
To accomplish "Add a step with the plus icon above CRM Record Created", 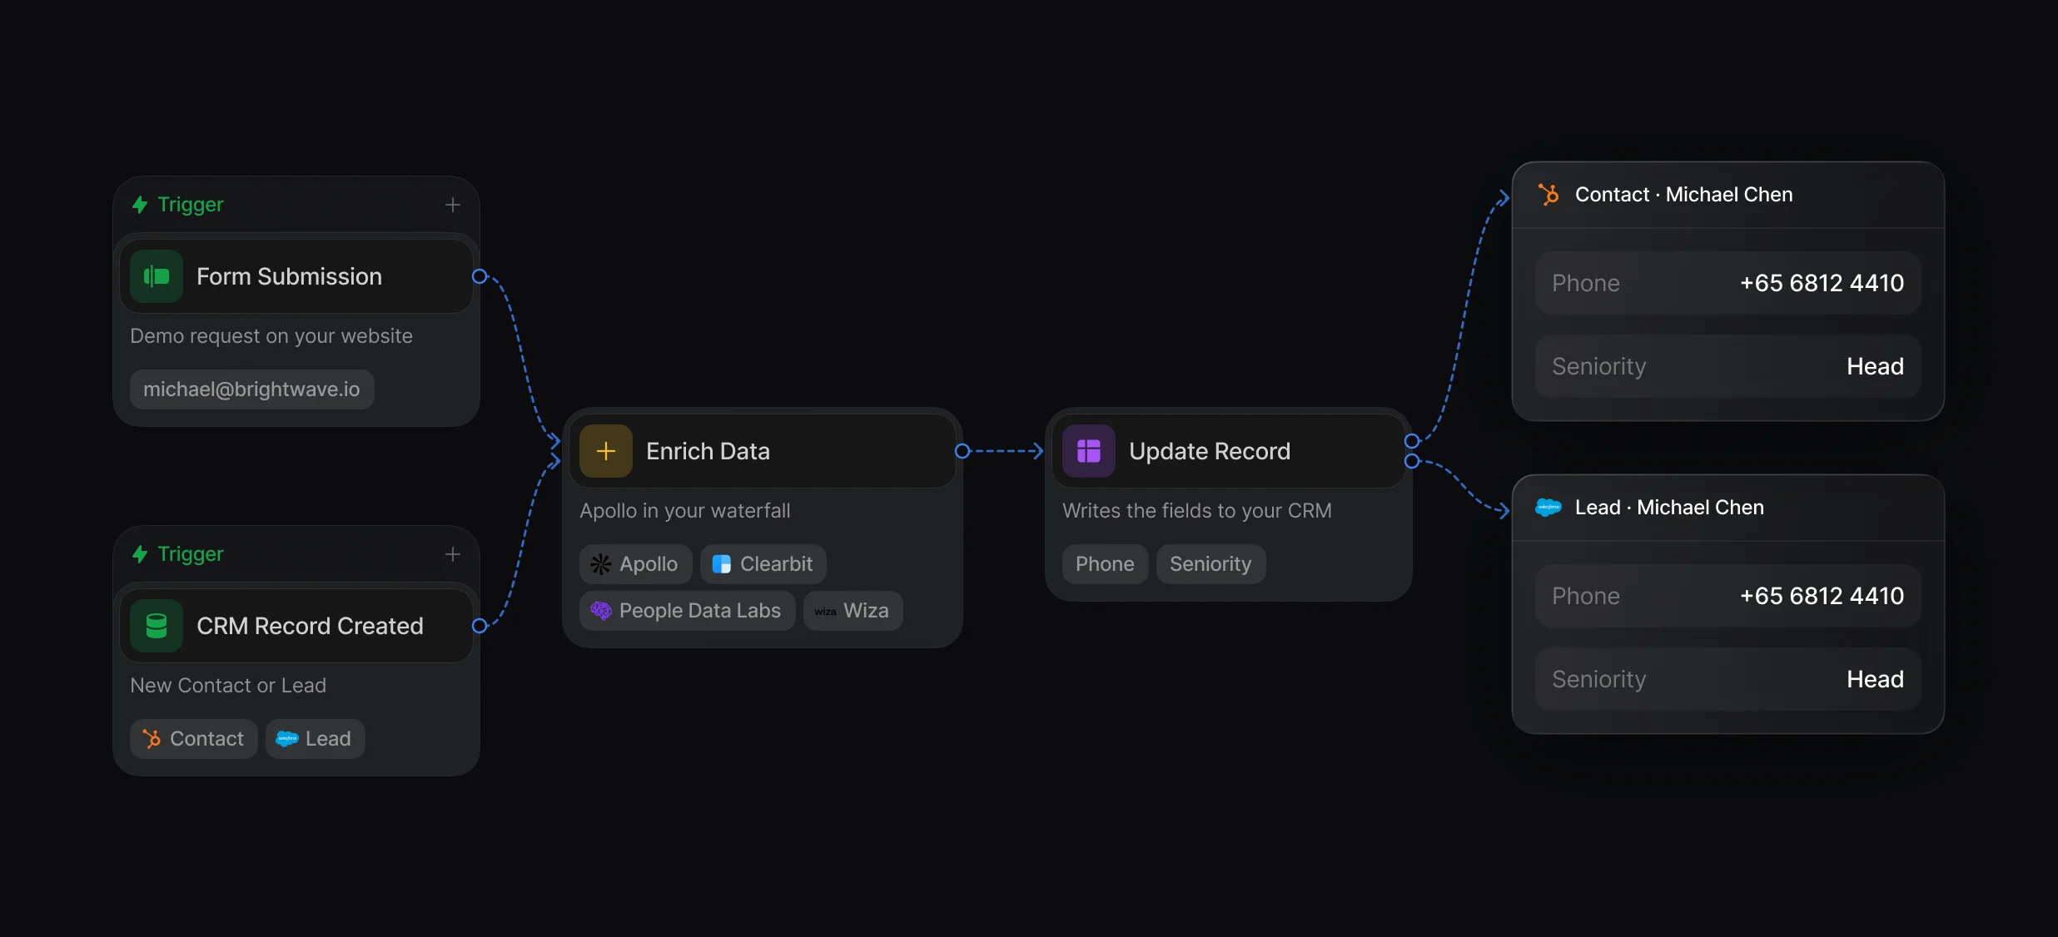I will click(x=453, y=554).
